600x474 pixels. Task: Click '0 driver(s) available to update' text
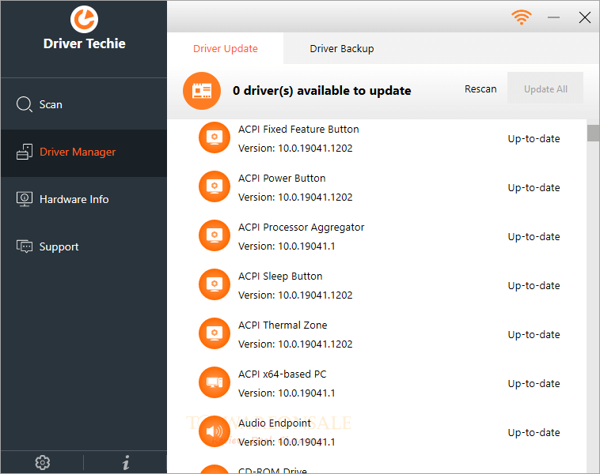click(x=321, y=91)
